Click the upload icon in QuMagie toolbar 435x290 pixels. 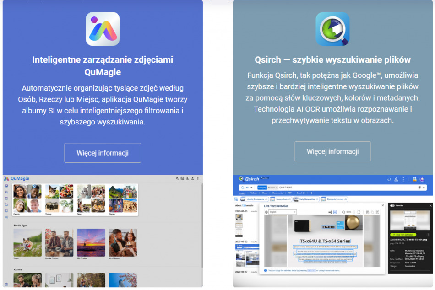[x=193, y=178]
